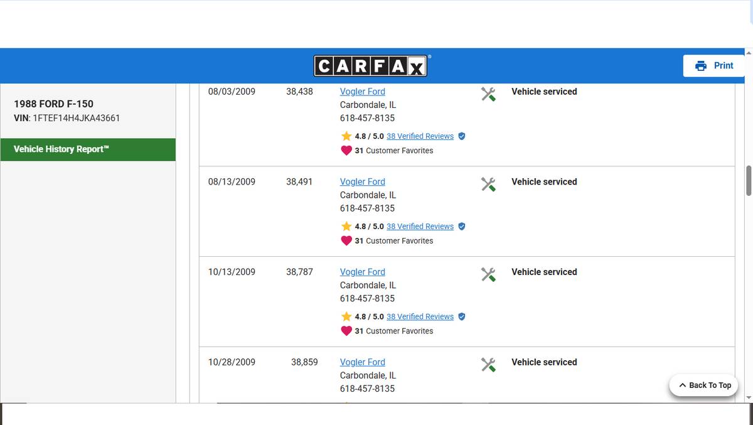View 38 Verified Reviews for 08/03/2009 entry
Screen dimensions: 753x425
point(420,136)
